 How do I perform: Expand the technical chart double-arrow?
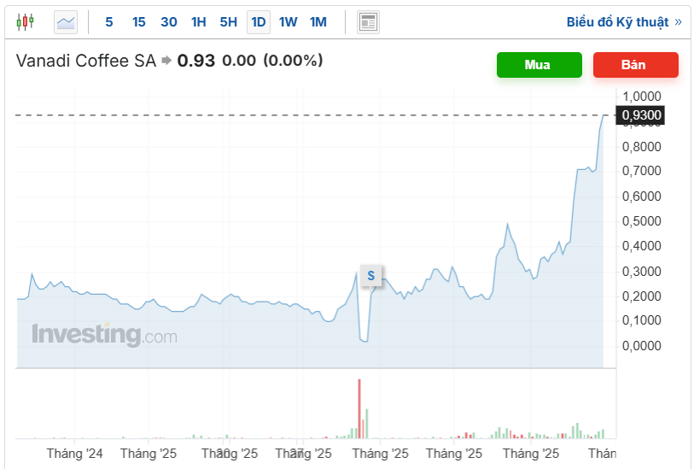[678, 22]
